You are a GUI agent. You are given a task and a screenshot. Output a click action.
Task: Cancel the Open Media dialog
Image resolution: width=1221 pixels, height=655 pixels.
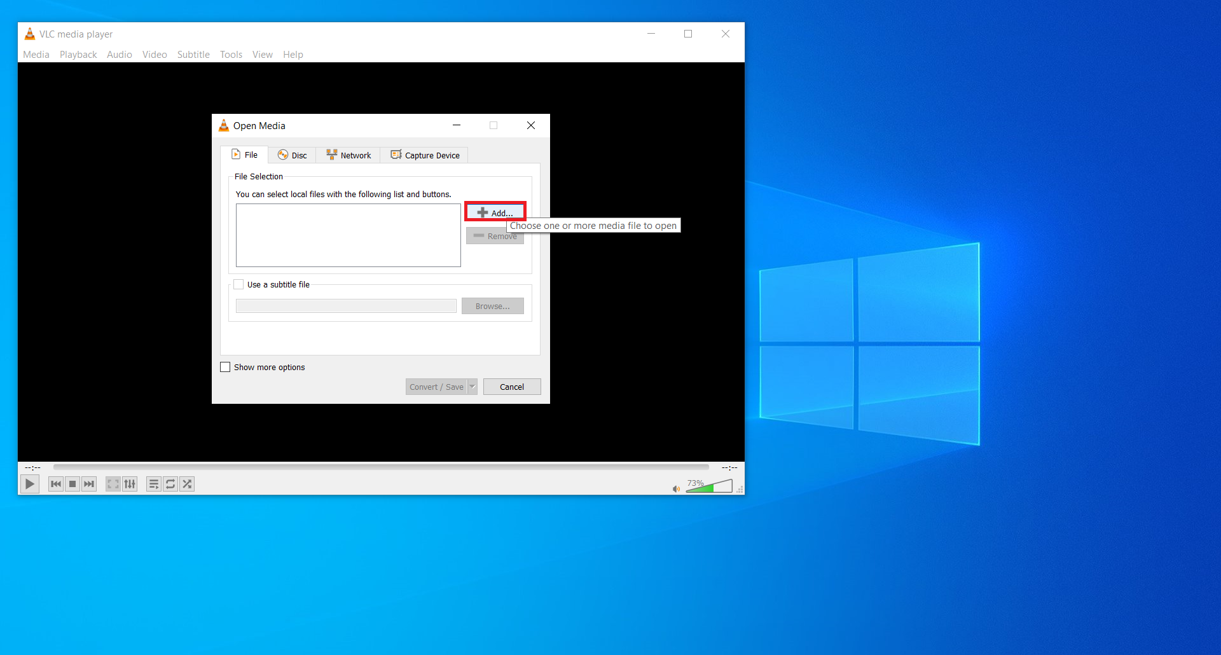point(512,387)
